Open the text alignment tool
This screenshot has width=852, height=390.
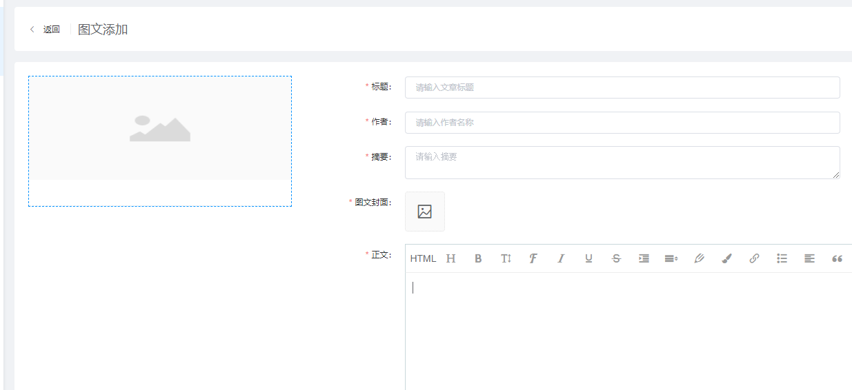809,258
